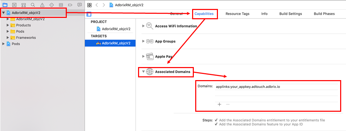Expand the AdbrixRM_objcV2 folder
346x131 pixels.
pyautogui.click(x=8, y=19)
